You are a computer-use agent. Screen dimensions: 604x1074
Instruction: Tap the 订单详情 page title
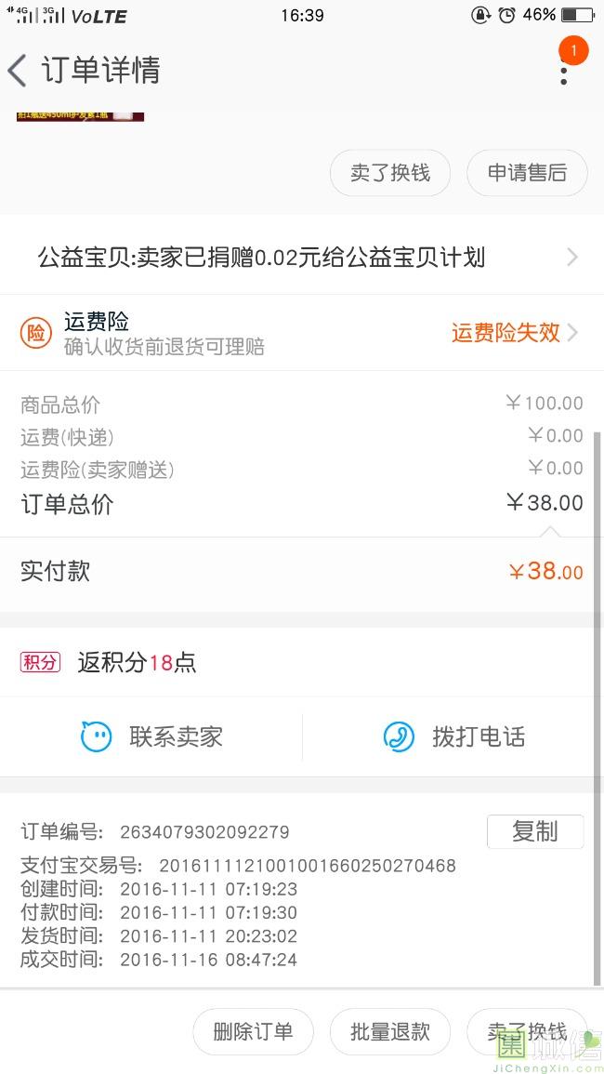tap(100, 71)
